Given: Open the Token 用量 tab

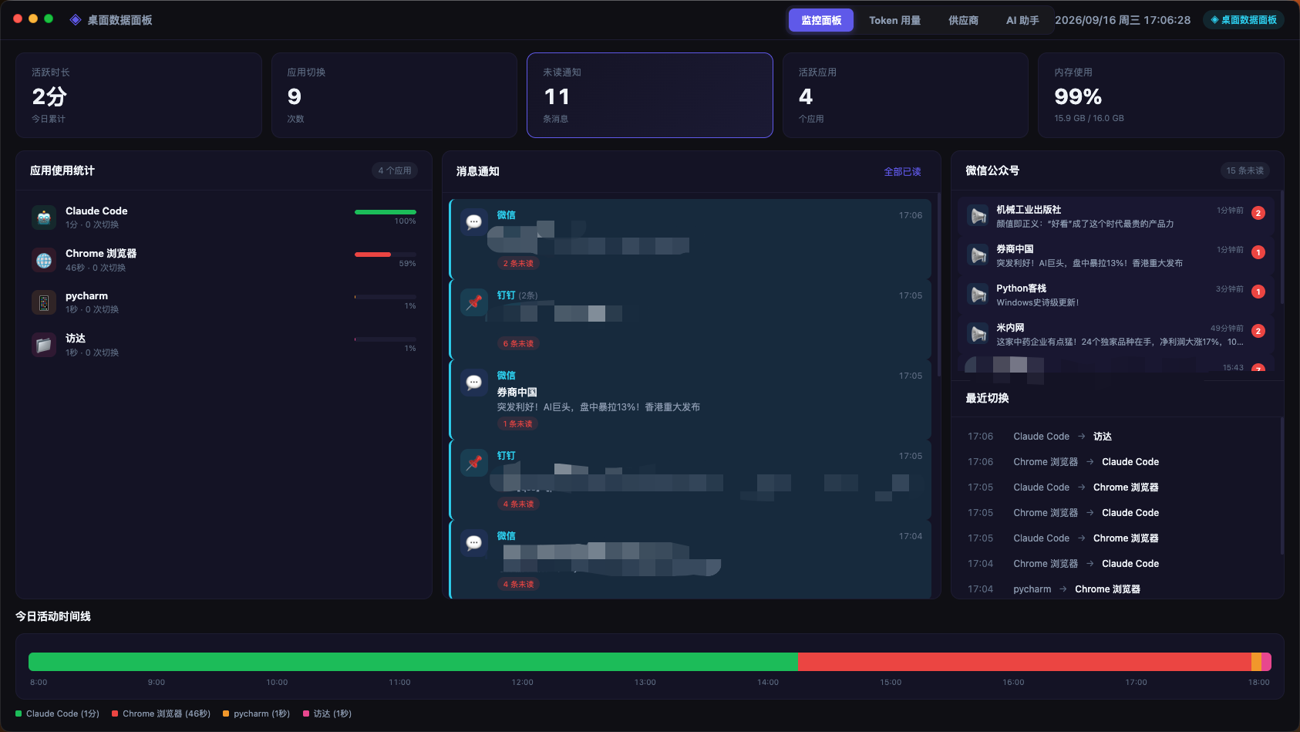Looking at the screenshot, I should [895, 20].
